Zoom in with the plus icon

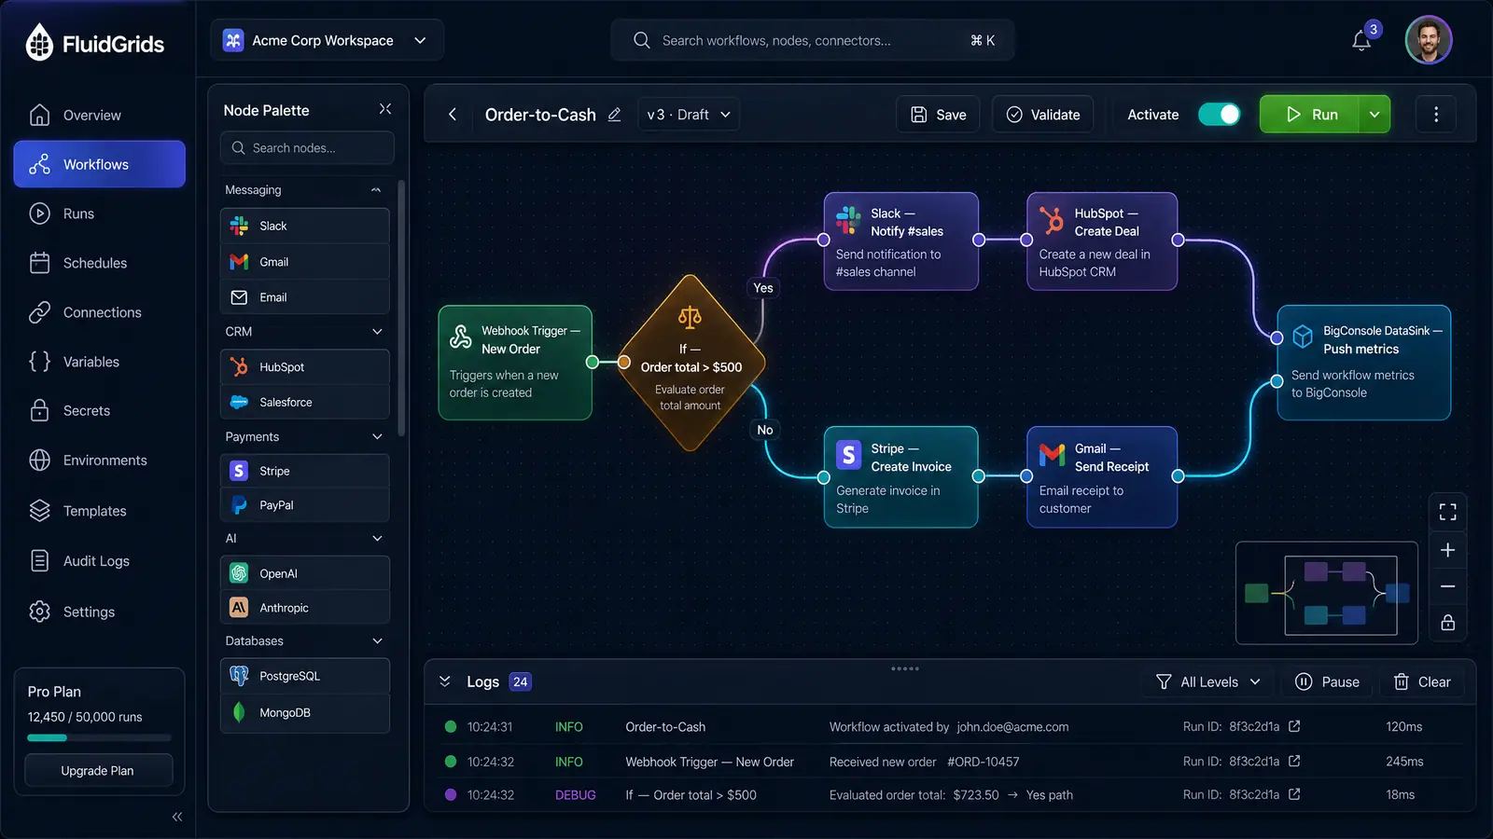1447,550
